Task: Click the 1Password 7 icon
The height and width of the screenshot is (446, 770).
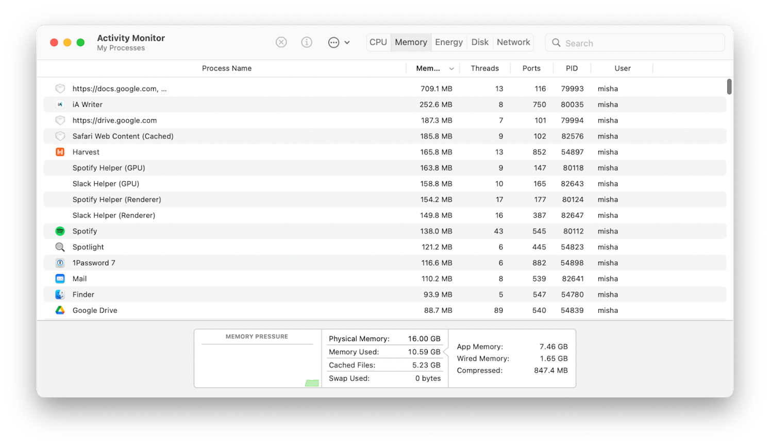Action: [60, 263]
